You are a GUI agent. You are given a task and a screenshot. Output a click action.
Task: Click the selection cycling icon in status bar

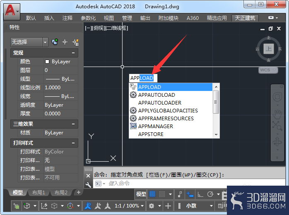16,206
